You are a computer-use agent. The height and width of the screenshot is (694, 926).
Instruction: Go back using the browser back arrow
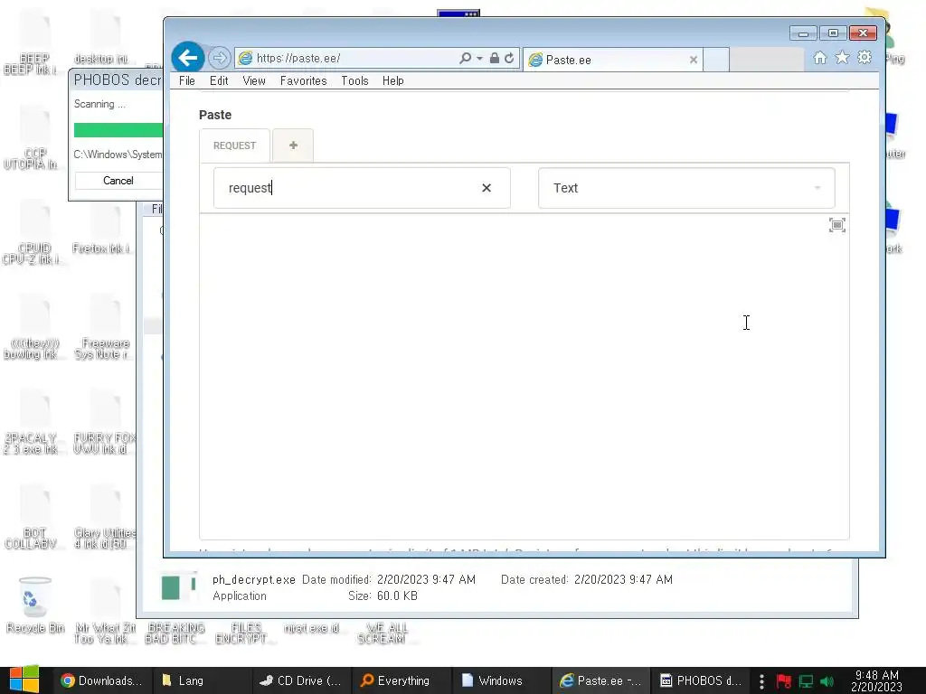188,58
